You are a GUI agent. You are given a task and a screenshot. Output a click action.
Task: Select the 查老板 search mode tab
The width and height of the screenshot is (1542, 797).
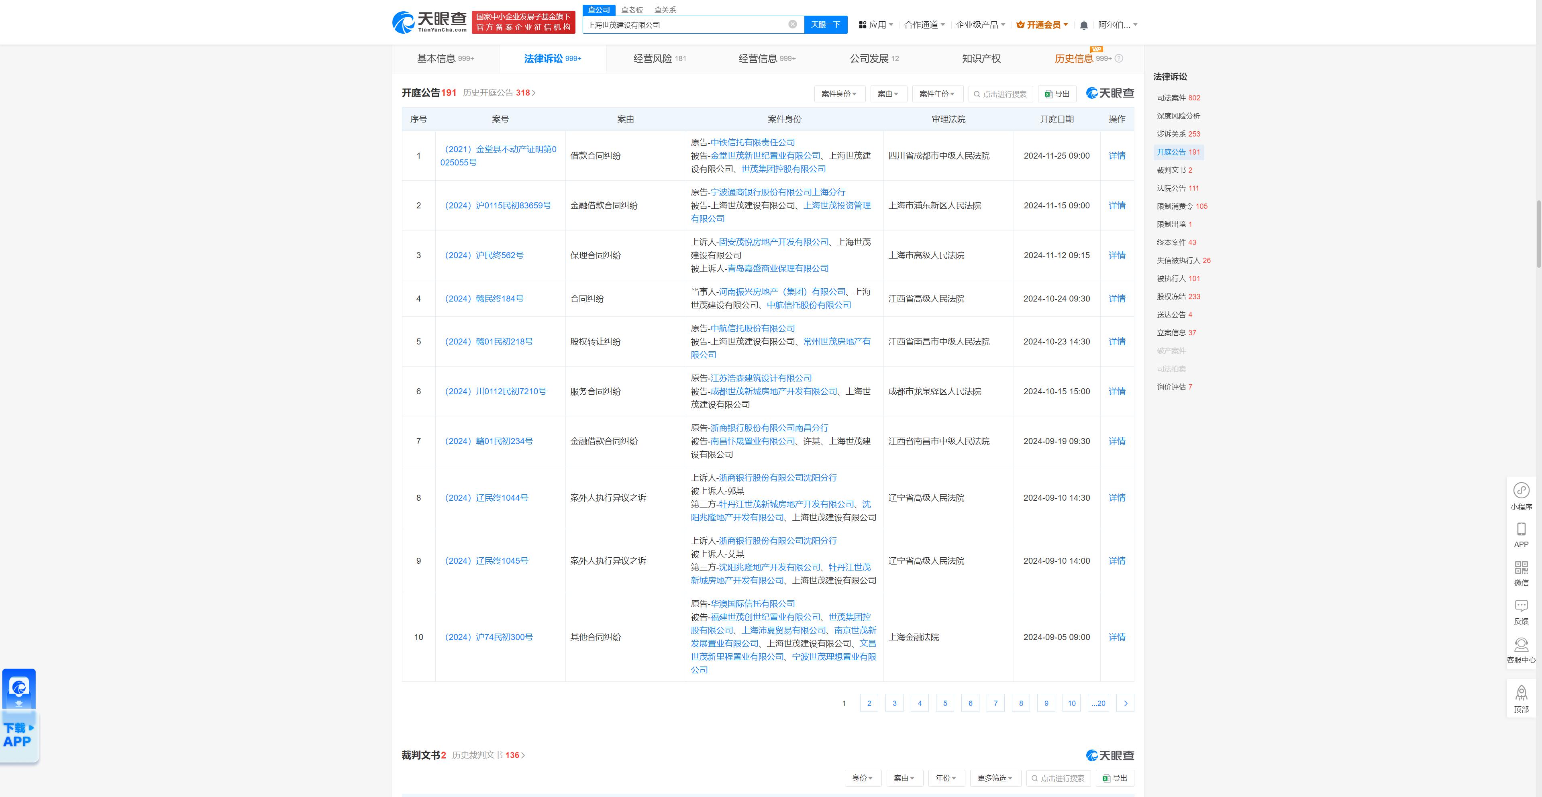[632, 10]
